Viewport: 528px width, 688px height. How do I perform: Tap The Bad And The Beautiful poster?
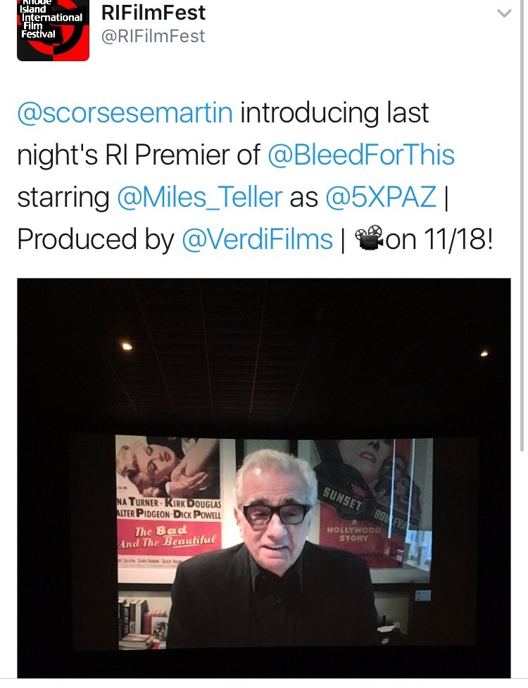coord(168,509)
